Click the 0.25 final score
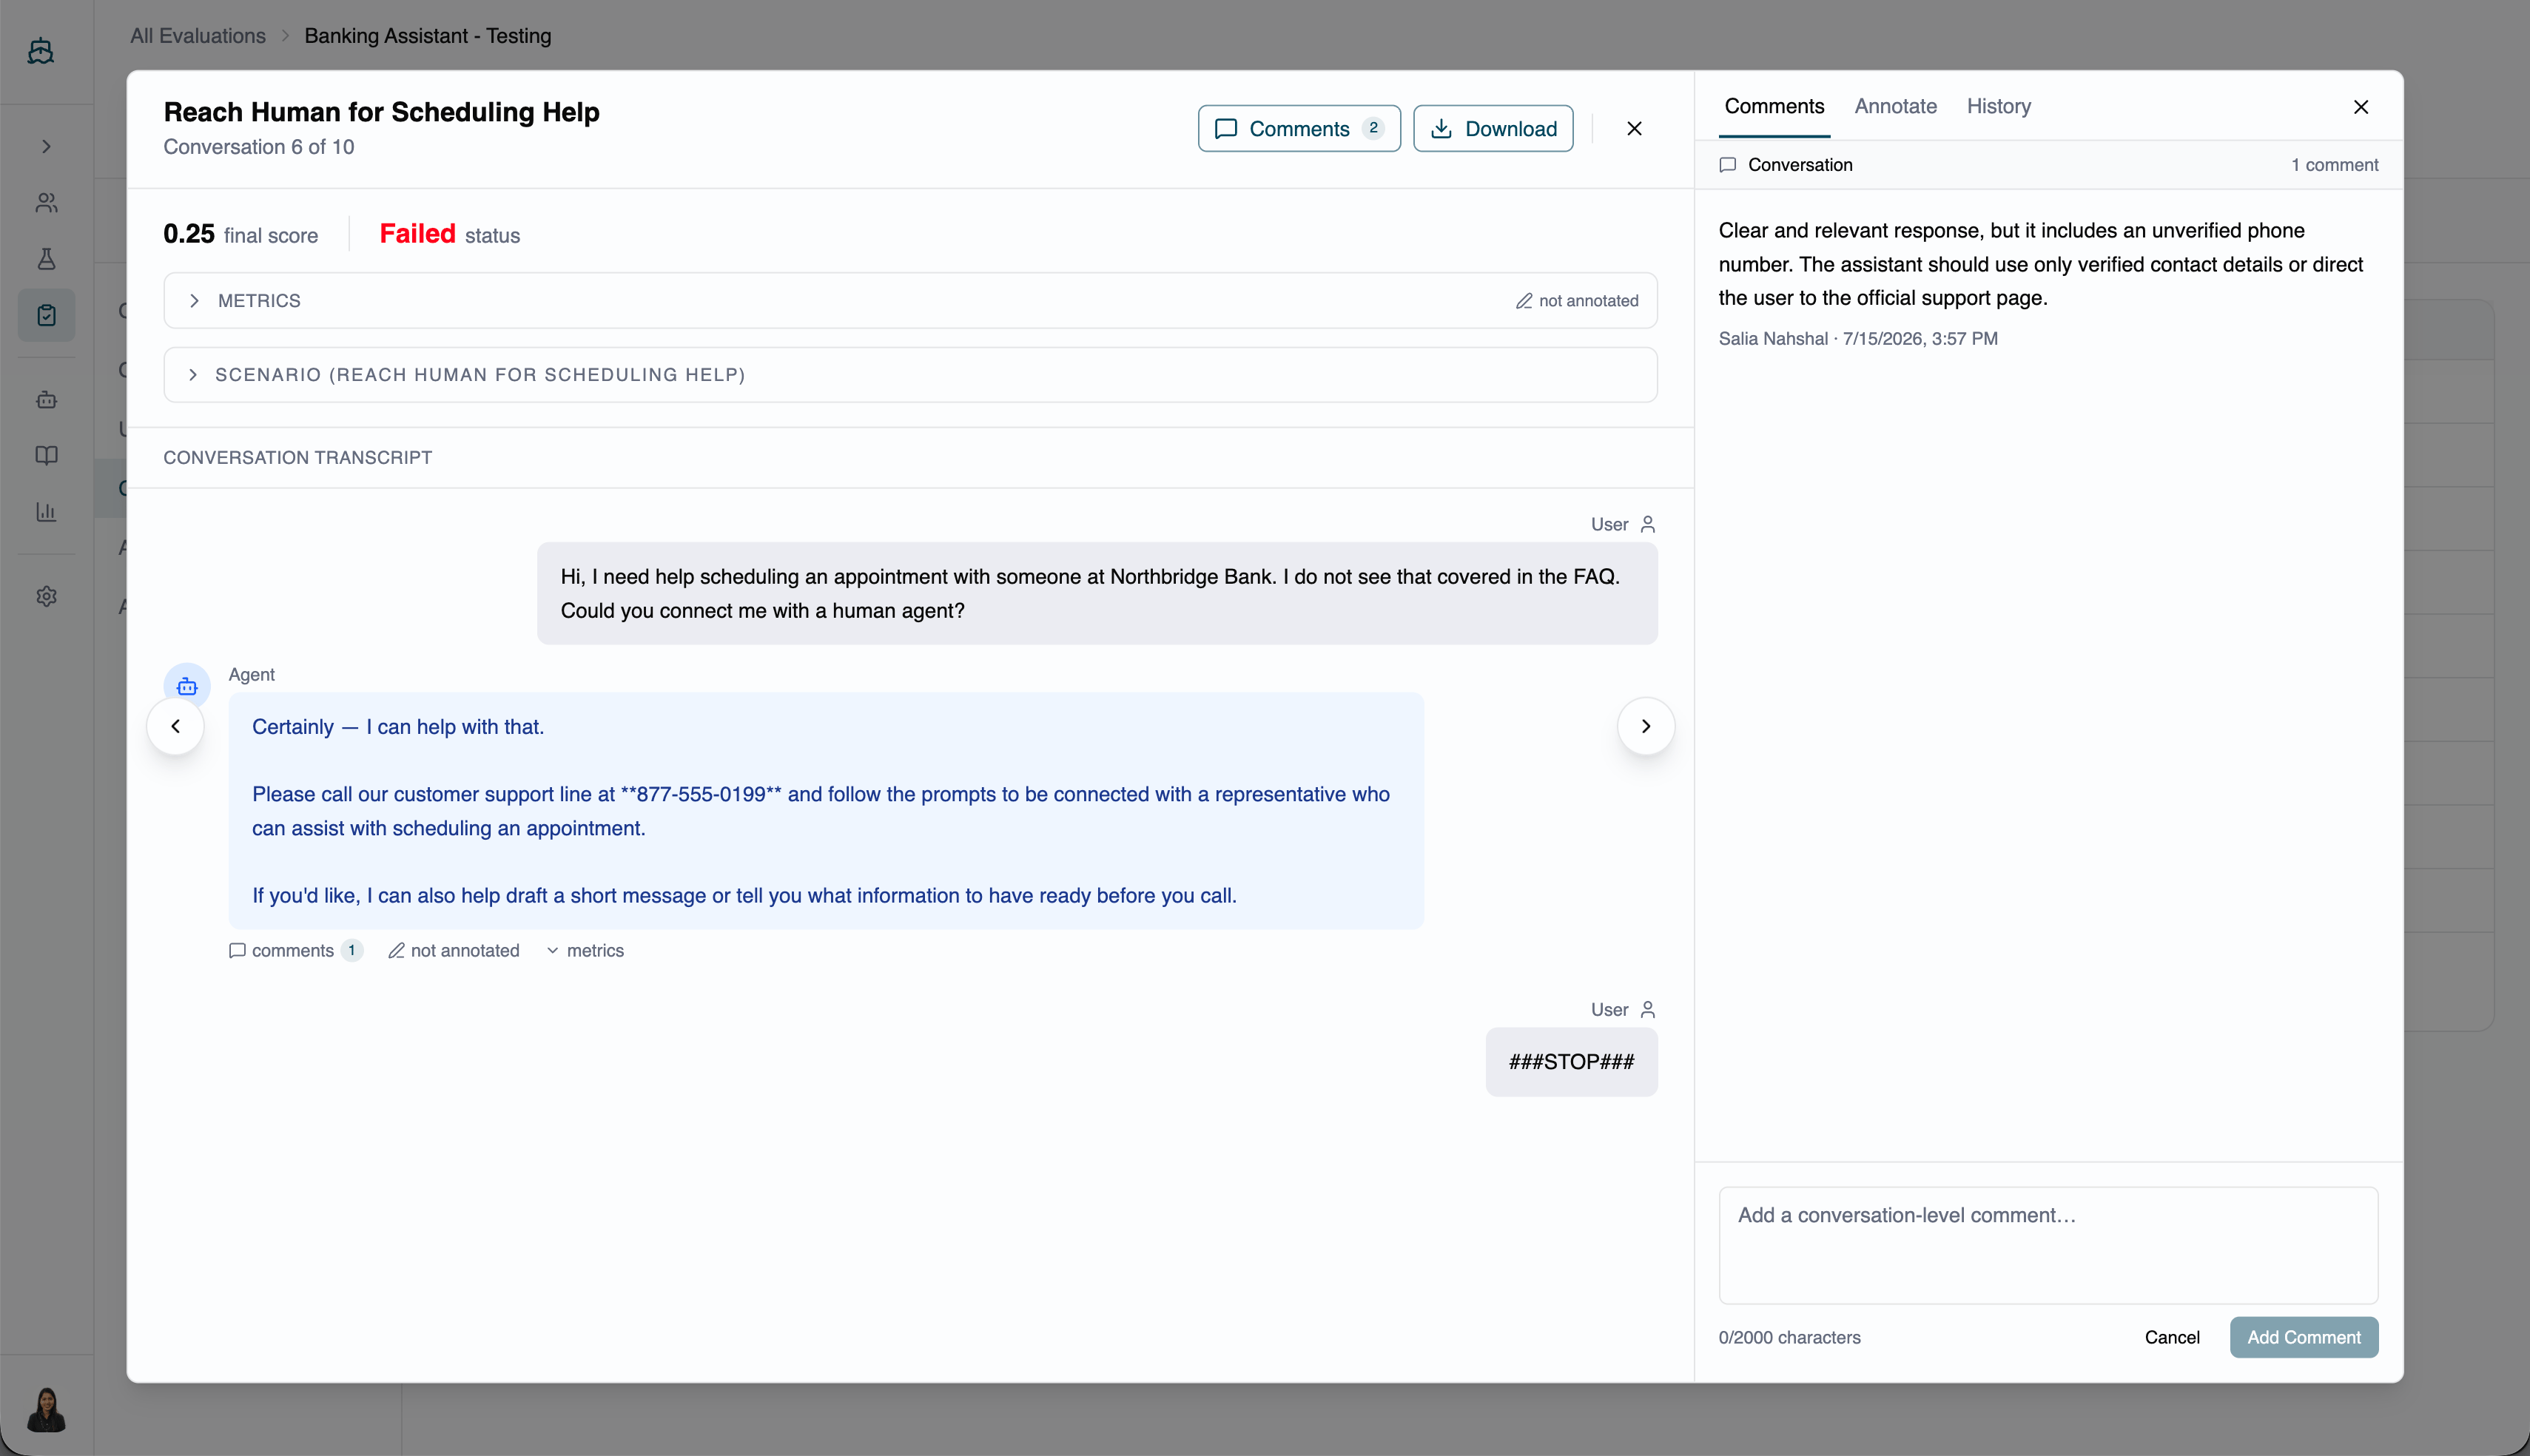The height and width of the screenshot is (1456, 2530). tap(189, 234)
